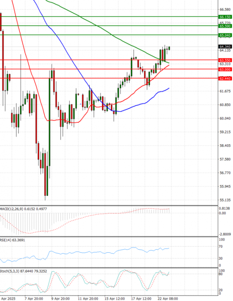The width and height of the screenshot is (233, 301).
Task: Click the RSI(14) 63.3691 indicator label
Action: point(12,240)
